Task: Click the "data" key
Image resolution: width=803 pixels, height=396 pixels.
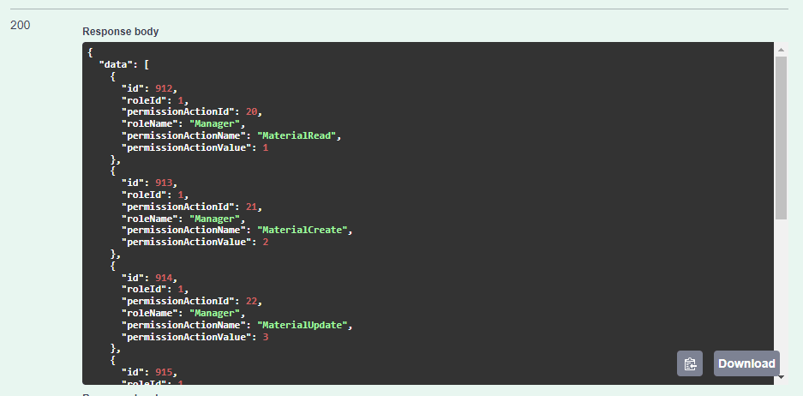Action: (118, 65)
